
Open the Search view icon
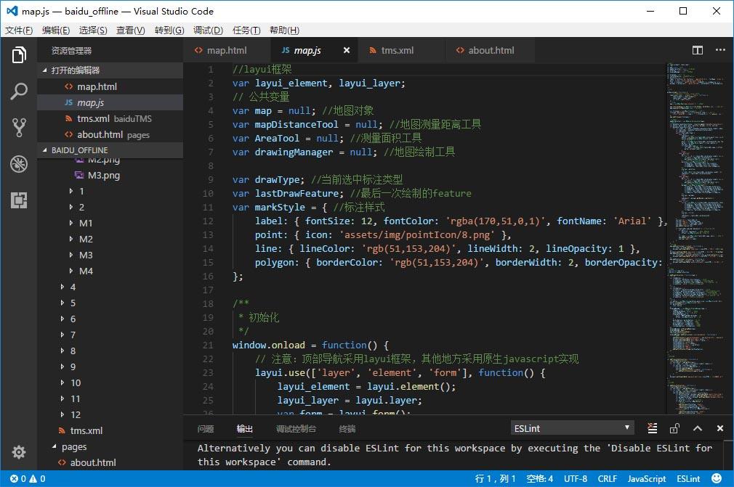tap(19, 91)
